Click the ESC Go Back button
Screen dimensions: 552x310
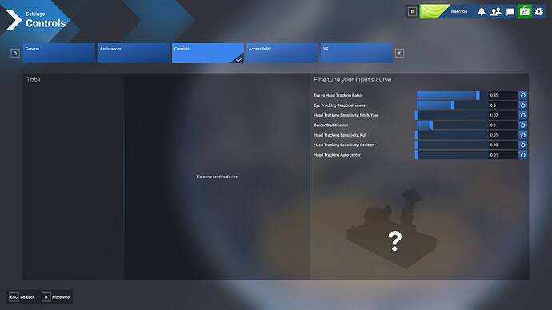(22, 297)
